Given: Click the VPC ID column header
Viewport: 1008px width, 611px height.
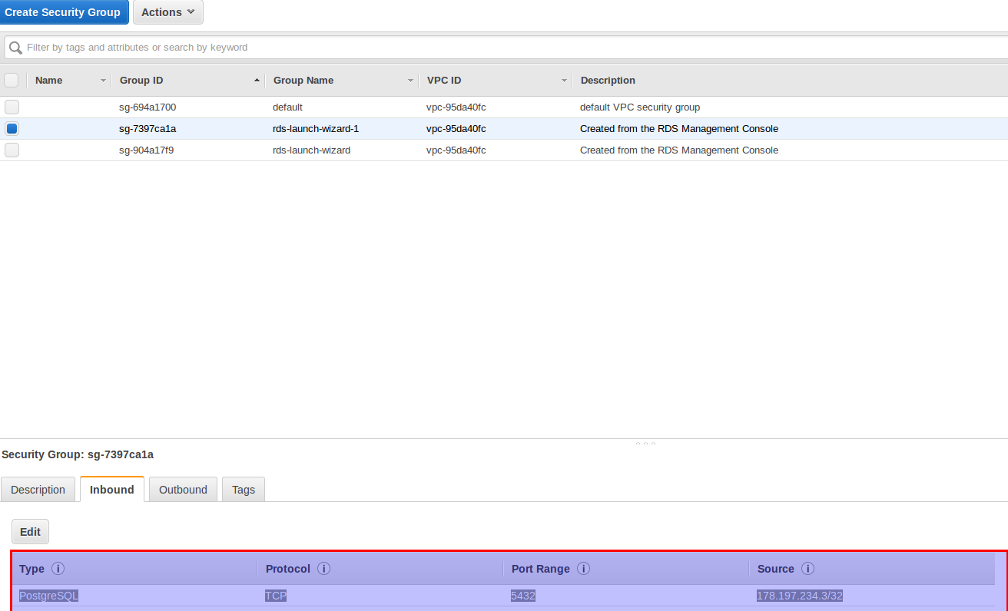Looking at the screenshot, I should [444, 81].
